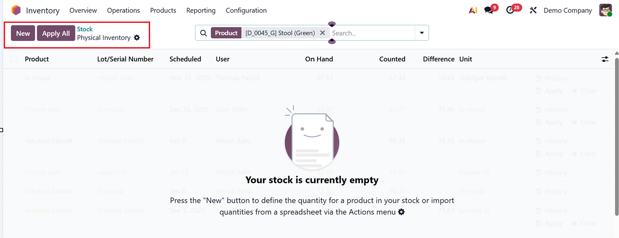The image size is (619, 238).
Task: Open the Operations menu
Action: pyautogui.click(x=124, y=10)
